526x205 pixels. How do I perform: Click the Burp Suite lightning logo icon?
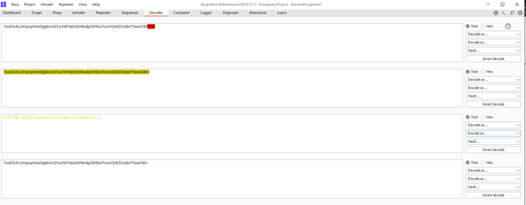pyautogui.click(x=3, y=4)
